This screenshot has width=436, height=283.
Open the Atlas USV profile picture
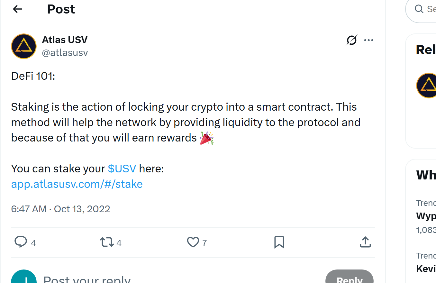click(24, 46)
